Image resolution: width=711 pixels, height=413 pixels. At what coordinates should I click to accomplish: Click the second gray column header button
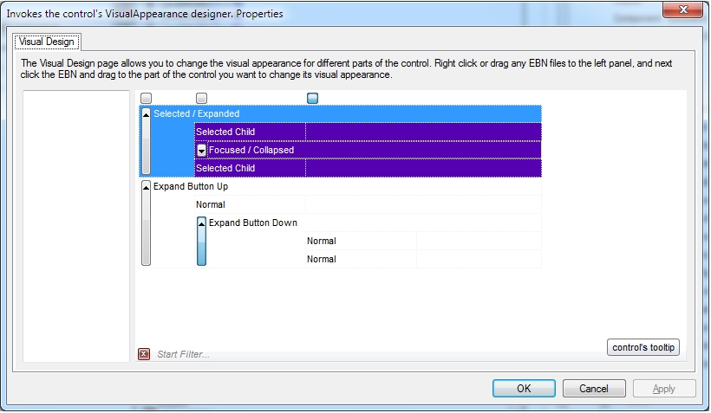(x=201, y=98)
